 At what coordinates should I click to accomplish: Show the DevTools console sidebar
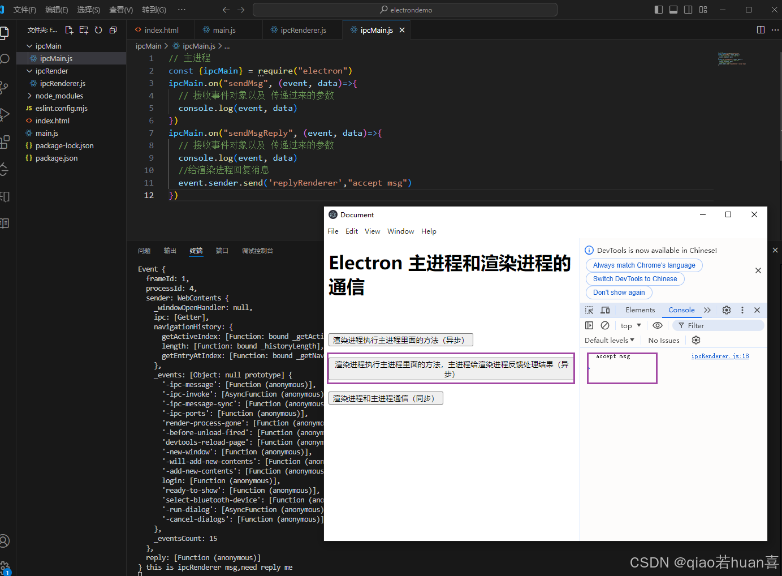[x=589, y=325]
